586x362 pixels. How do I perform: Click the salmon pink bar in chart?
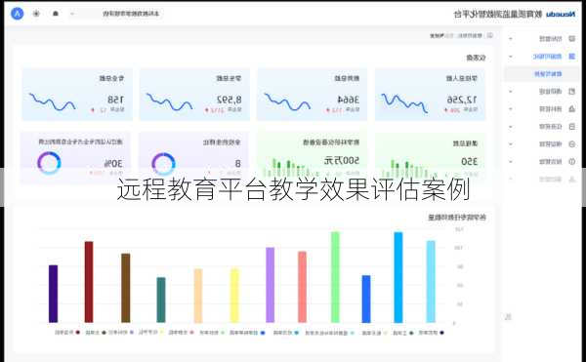click(x=303, y=287)
